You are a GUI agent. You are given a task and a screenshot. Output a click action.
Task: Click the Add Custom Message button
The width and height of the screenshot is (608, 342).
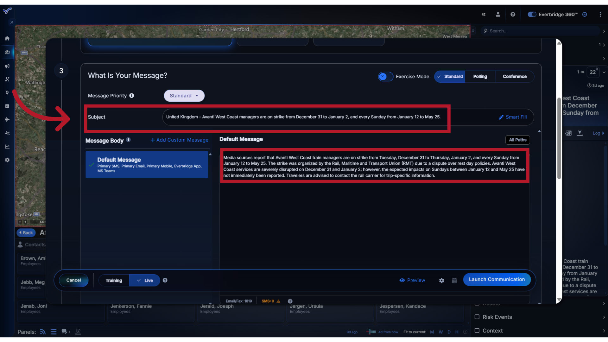click(180, 139)
